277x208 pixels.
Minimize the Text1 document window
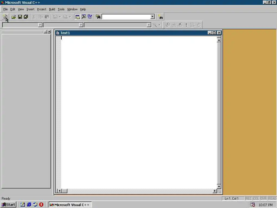tap(210, 33)
